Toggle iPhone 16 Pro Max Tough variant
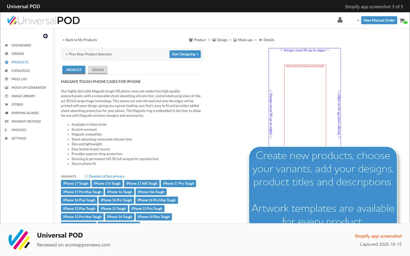 click(x=156, y=200)
